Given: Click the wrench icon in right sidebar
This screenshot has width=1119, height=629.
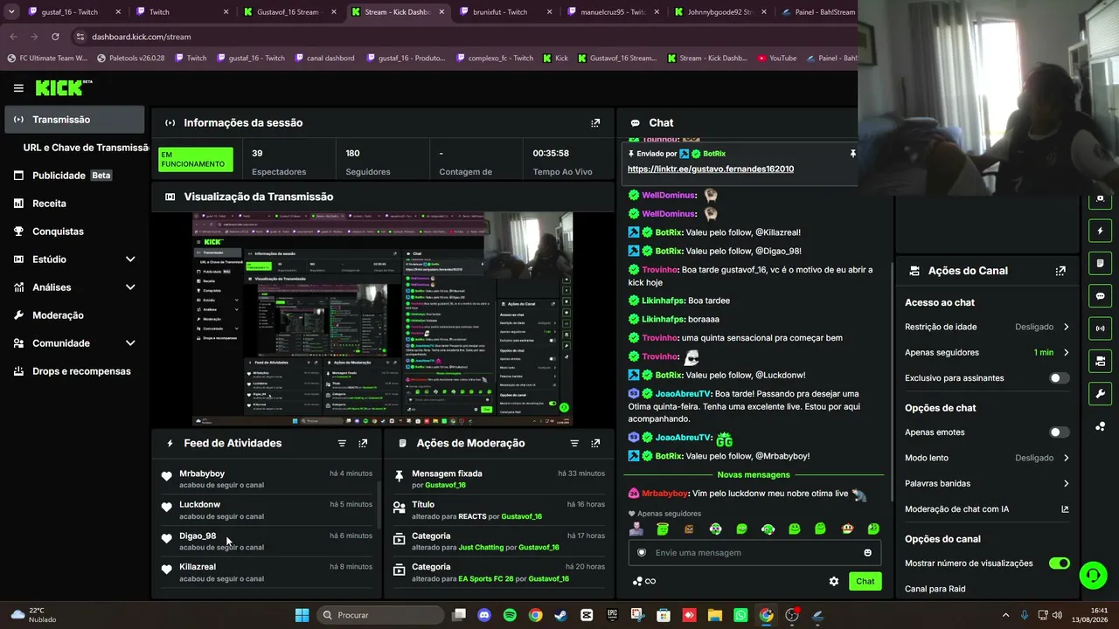Looking at the screenshot, I should point(1100,393).
